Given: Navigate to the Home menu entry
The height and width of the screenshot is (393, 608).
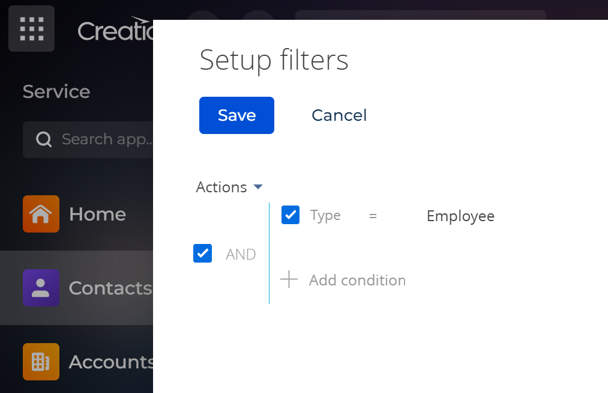Looking at the screenshot, I should pos(97,214).
